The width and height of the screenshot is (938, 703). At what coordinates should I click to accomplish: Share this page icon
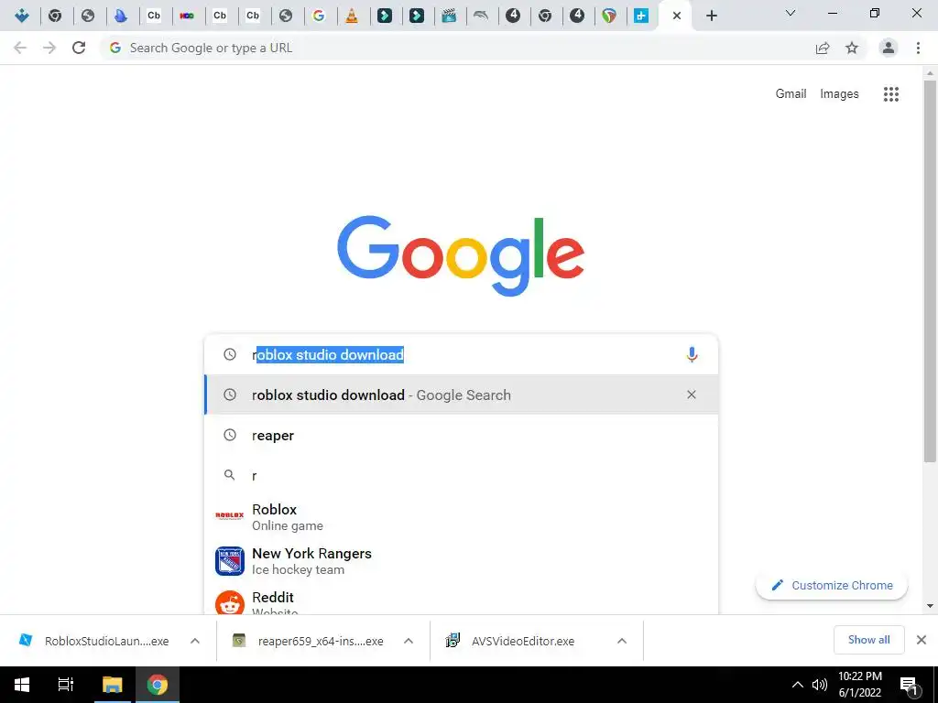(x=823, y=48)
